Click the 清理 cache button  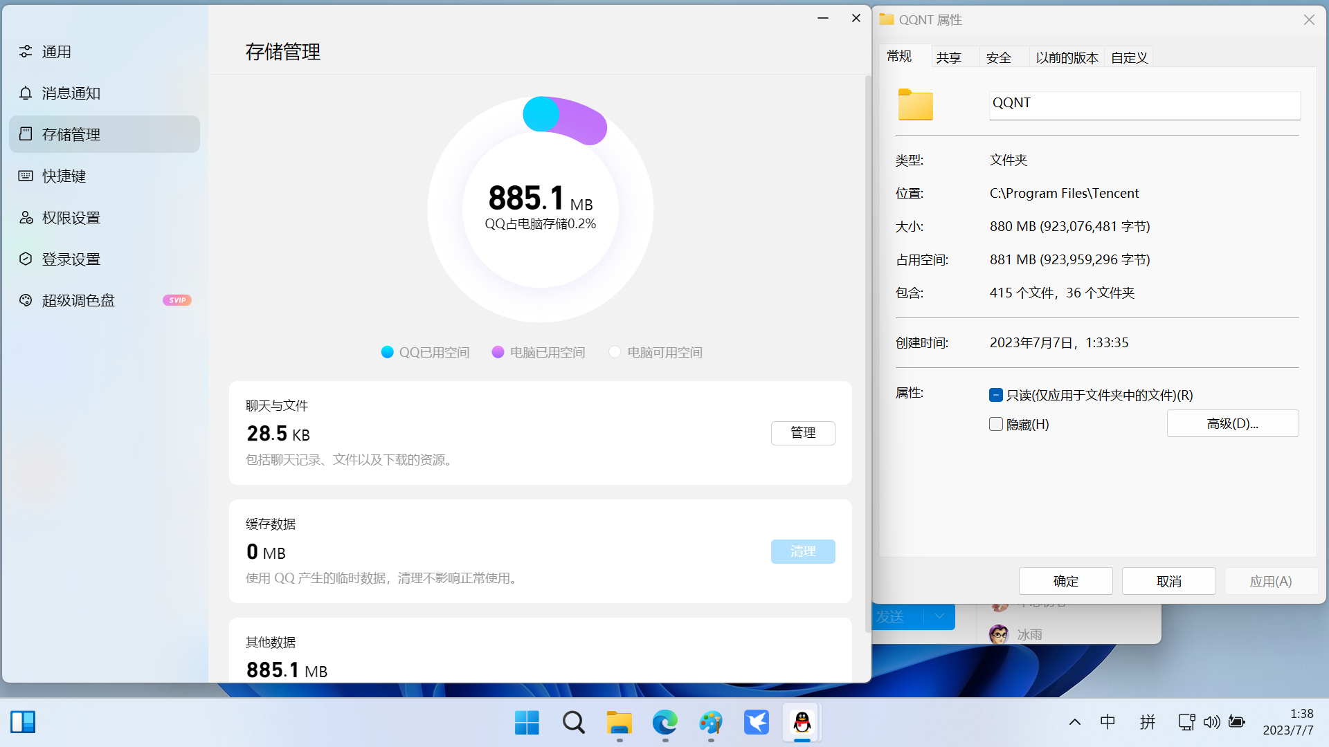point(803,551)
